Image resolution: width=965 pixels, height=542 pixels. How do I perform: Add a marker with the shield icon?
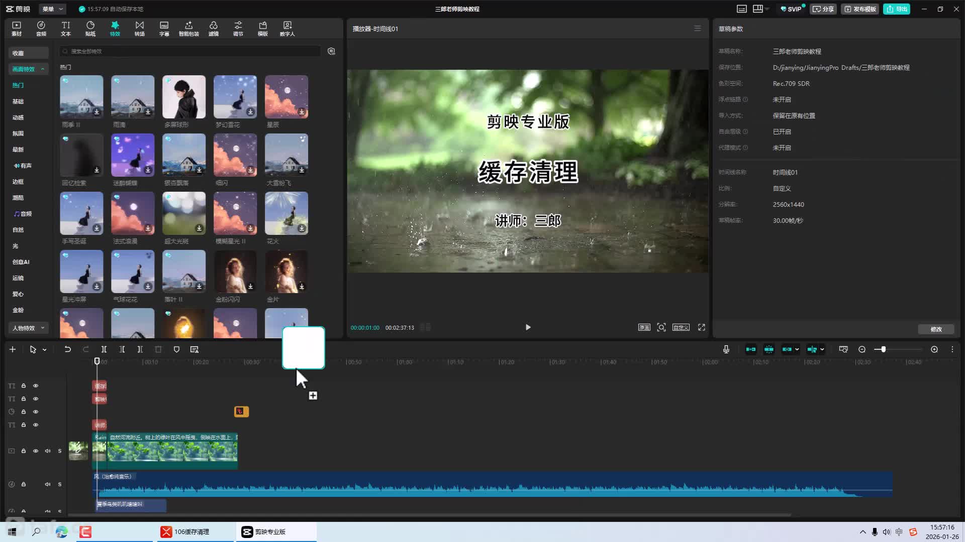point(176,349)
